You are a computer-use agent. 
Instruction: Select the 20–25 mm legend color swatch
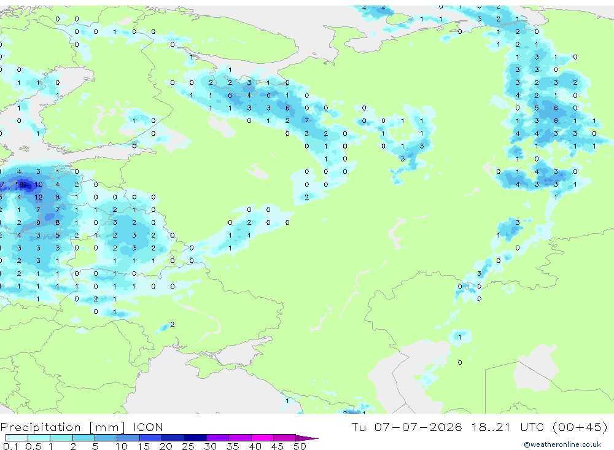[173, 438]
